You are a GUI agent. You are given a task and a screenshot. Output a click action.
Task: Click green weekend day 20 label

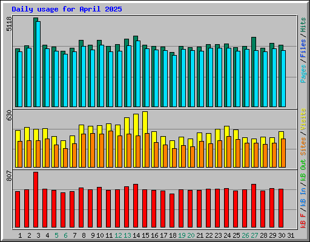click(x=191, y=235)
